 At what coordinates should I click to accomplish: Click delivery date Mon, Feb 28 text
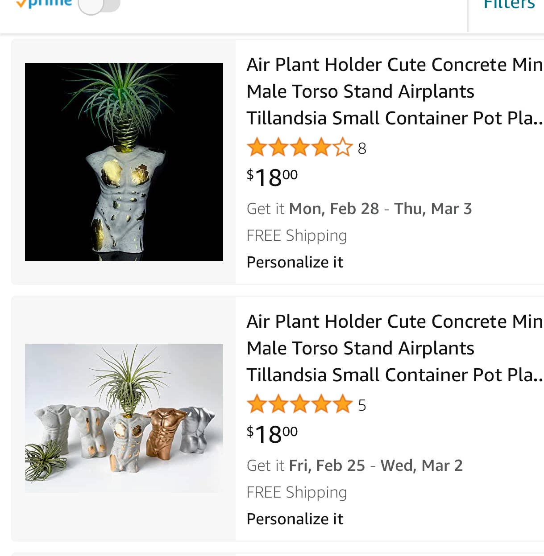(334, 209)
